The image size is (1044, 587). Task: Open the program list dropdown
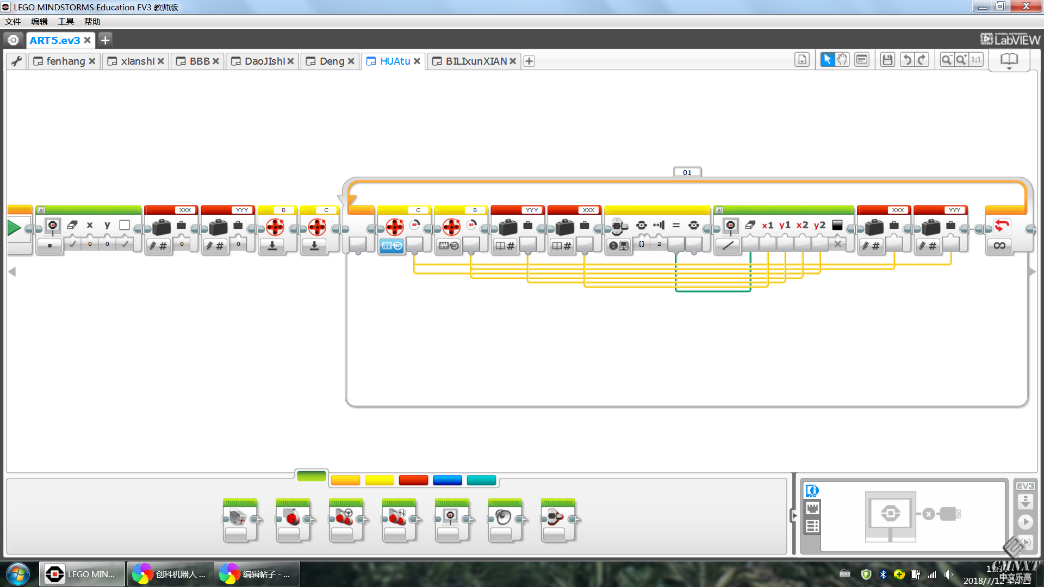(801, 60)
